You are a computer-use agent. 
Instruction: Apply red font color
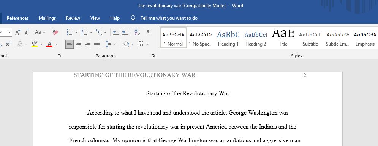point(49,44)
